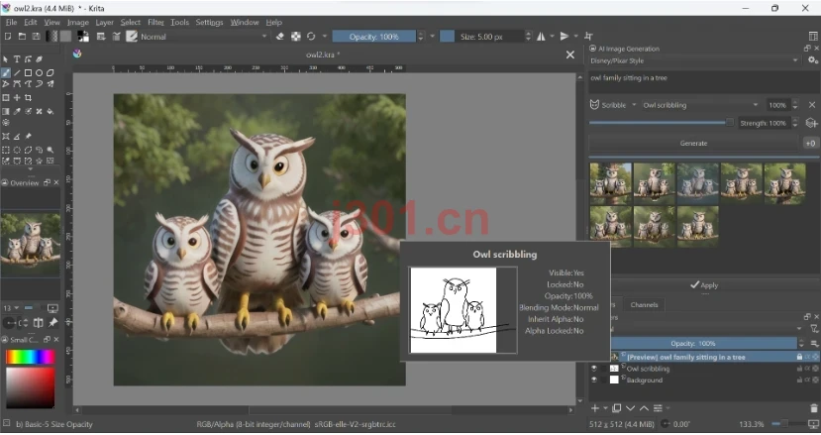Reload the original brush preset
This screenshot has width=821, height=435.
(311, 36)
